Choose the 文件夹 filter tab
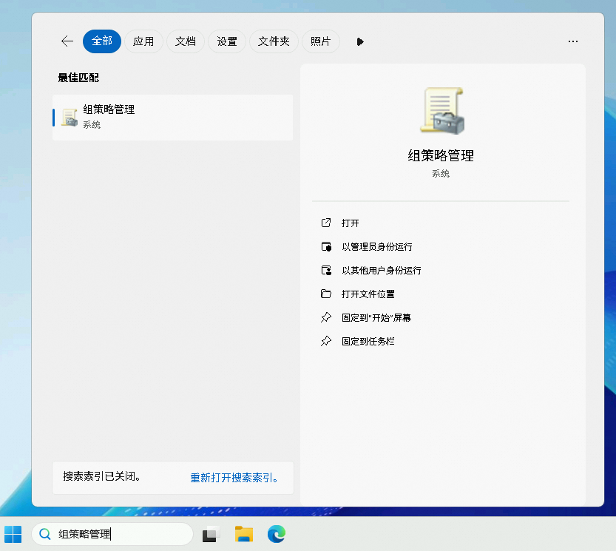The image size is (616, 551). click(x=274, y=41)
